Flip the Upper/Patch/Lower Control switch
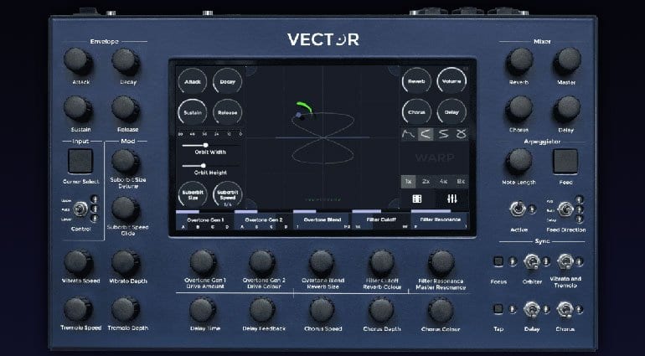Screen dimensions: 645x356 click(x=80, y=209)
